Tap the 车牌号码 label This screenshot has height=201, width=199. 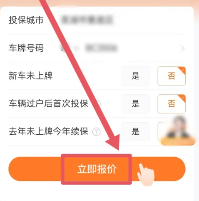coord(26,48)
